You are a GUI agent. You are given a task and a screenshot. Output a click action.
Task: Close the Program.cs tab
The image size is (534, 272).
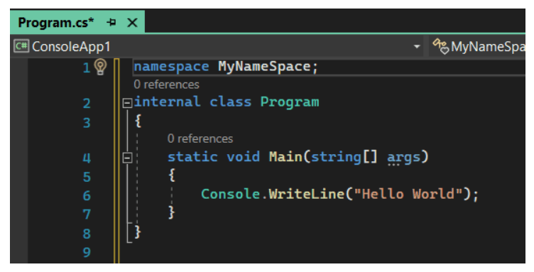132,23
